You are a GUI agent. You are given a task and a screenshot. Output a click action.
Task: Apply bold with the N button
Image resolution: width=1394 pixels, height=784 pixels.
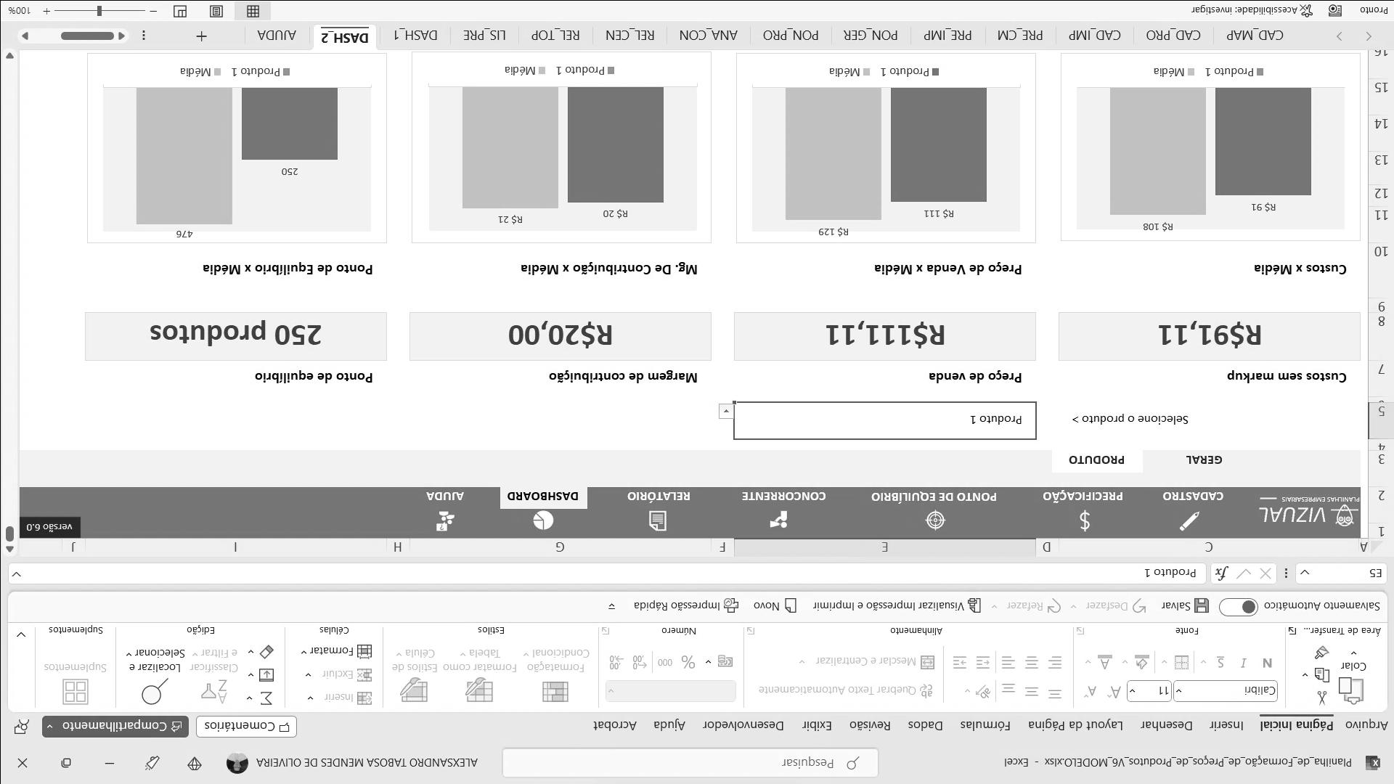1267,663
